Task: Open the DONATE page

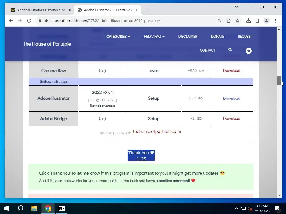Action: point(217,37)
